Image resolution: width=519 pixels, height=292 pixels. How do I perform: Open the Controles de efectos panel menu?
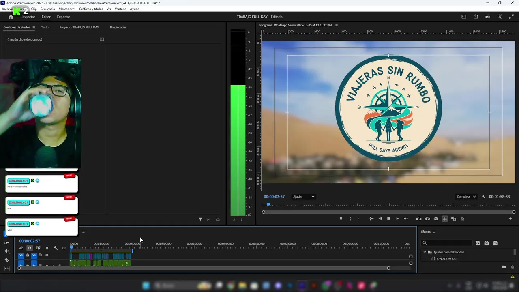[x=34, y=27]
